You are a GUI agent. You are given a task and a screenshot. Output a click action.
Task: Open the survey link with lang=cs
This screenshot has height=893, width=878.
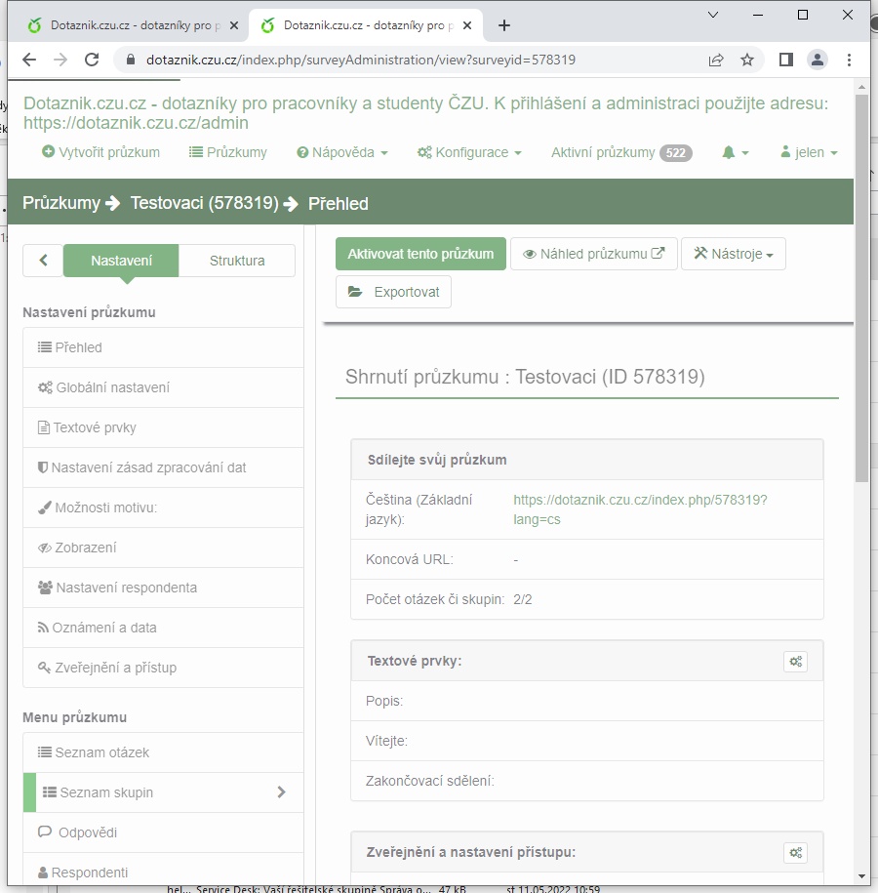coord(640,509)
